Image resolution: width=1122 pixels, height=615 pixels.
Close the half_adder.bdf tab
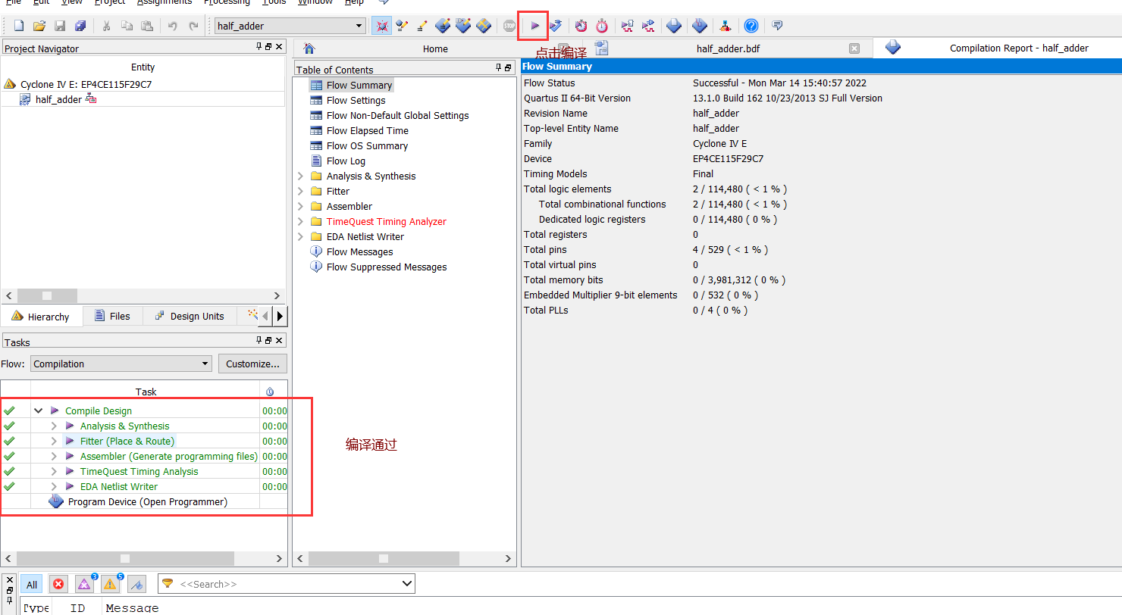tap(854, 48)
